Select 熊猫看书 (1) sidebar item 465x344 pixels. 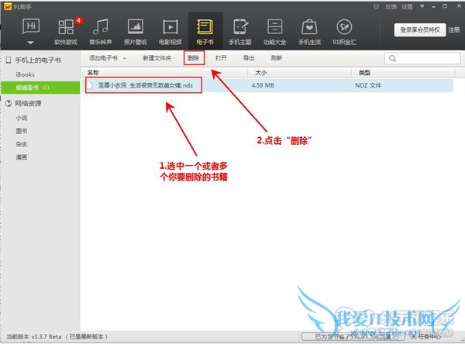[x=40, y=88]
